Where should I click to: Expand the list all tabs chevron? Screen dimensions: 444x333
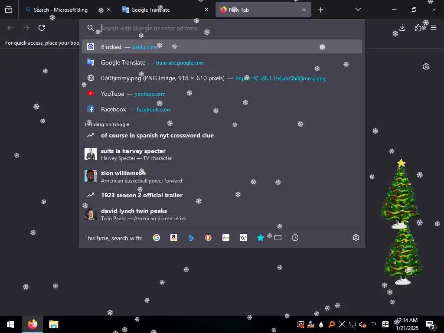(358, 10)
